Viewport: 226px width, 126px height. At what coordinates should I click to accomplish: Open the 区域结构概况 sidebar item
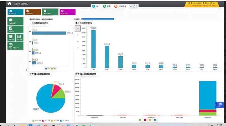tap(16, 21)
